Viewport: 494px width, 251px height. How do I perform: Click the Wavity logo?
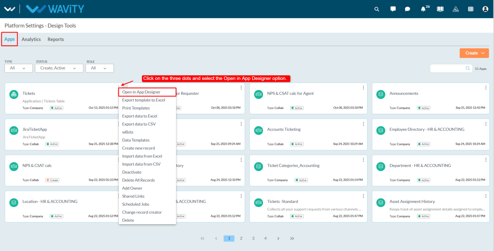click(x=55, y=9)
